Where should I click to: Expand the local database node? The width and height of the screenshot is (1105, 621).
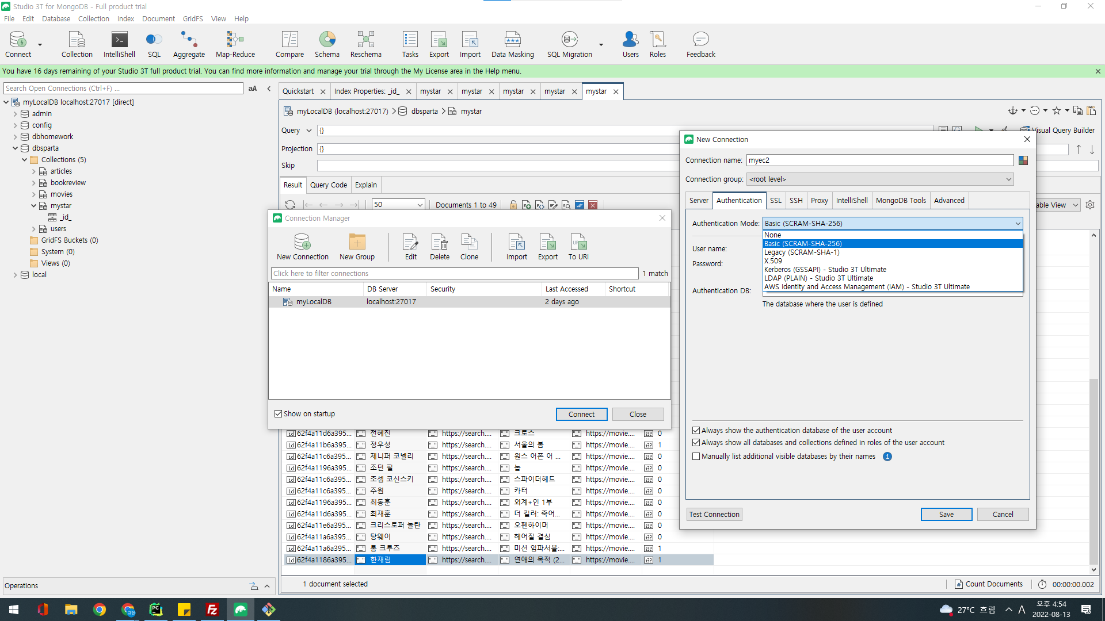click(x=16, y=275)
